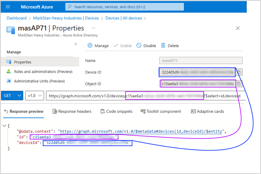
Task: Click the search magnifier icon
Action: tap(70, 7)
